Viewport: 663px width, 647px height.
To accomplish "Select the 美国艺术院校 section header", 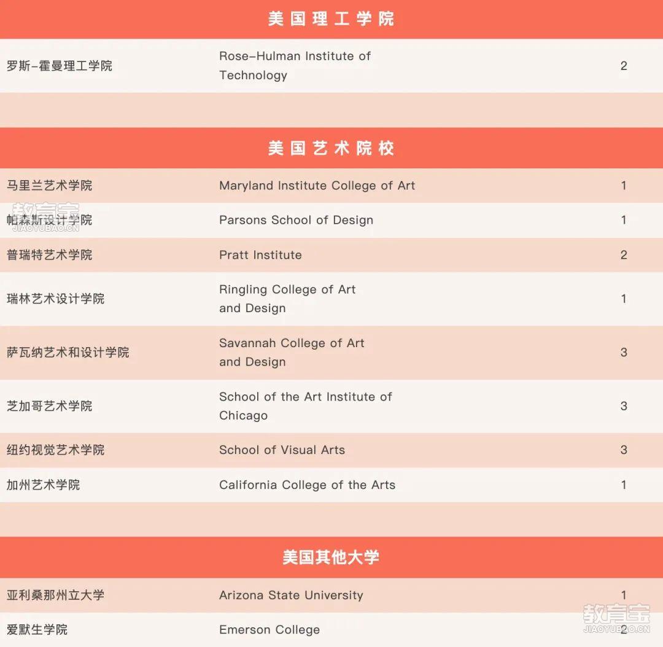I will pos(331,149).
